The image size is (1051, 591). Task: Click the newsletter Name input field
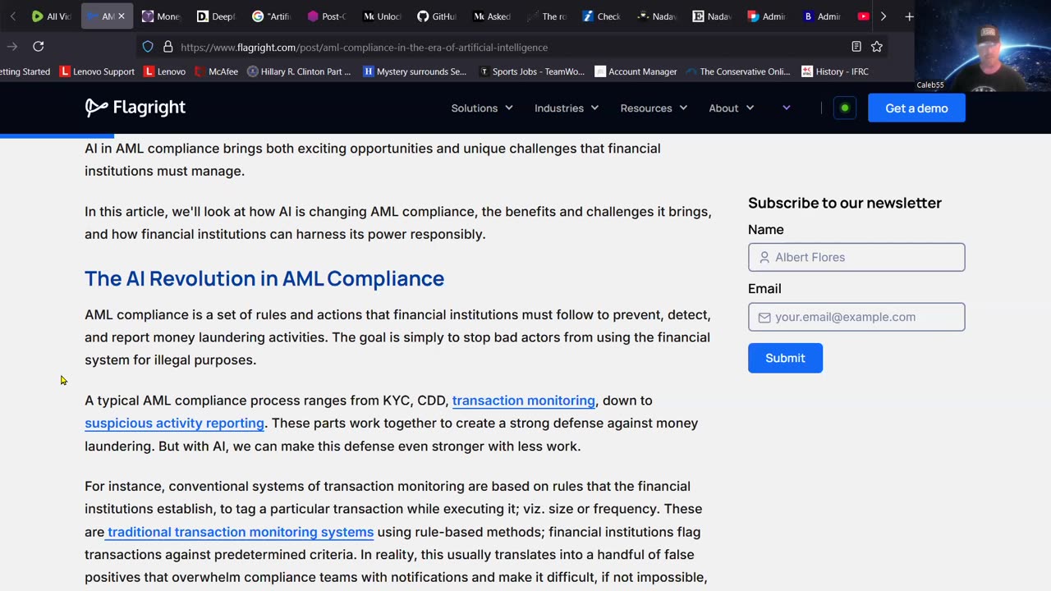click(856, 257)
